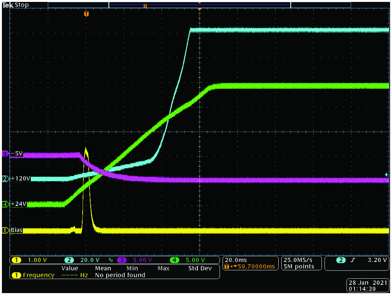Click the 01:14:39 time stamp
This screenshot has height=295, width=392.
click(362, 289)
